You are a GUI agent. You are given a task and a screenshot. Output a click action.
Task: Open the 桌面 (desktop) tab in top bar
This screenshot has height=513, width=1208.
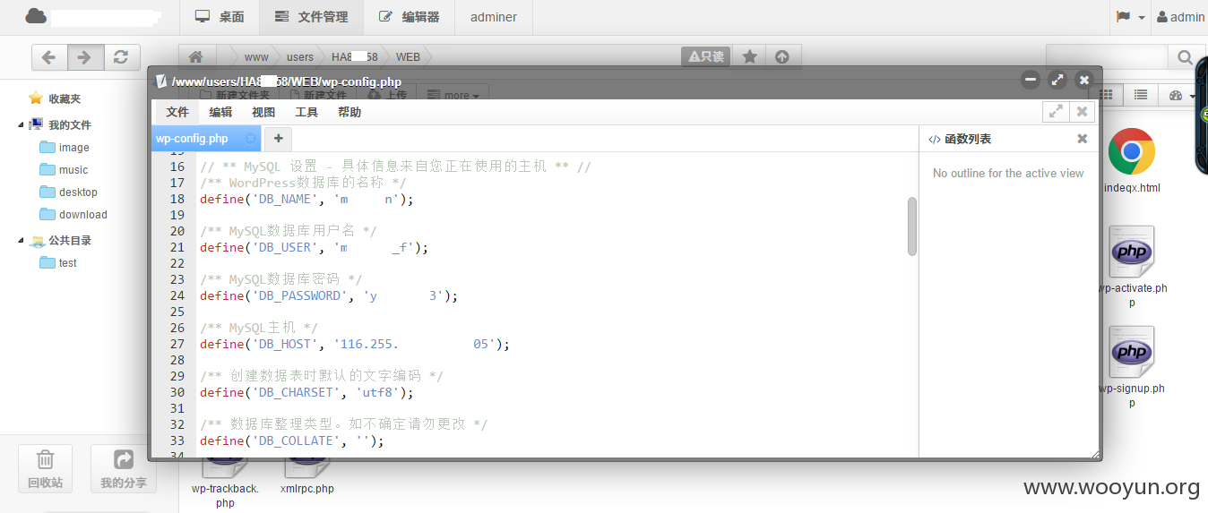[x=220, y=17]
